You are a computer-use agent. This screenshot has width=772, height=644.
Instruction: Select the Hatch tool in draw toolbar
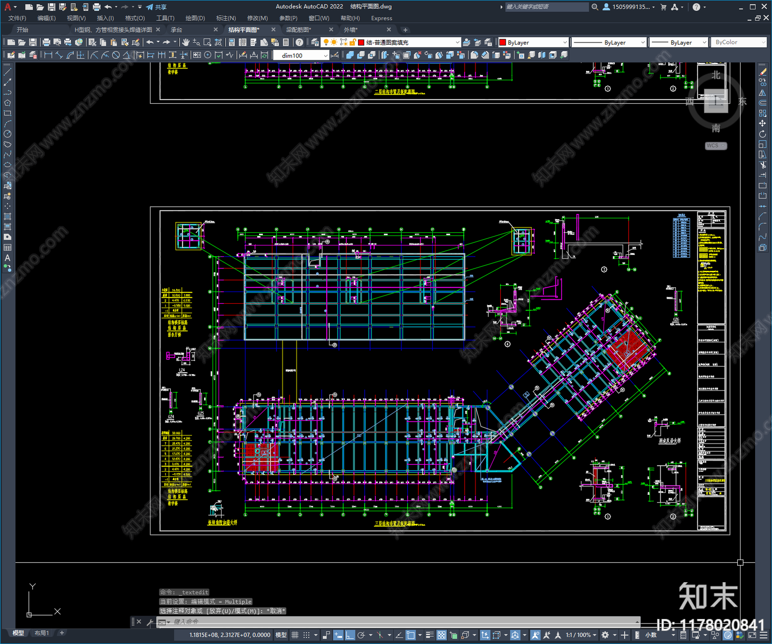pyautogui.click(x=7, y=216)
